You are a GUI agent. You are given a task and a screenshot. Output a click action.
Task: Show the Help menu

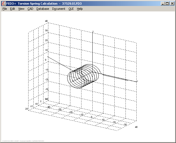[80, 9]
